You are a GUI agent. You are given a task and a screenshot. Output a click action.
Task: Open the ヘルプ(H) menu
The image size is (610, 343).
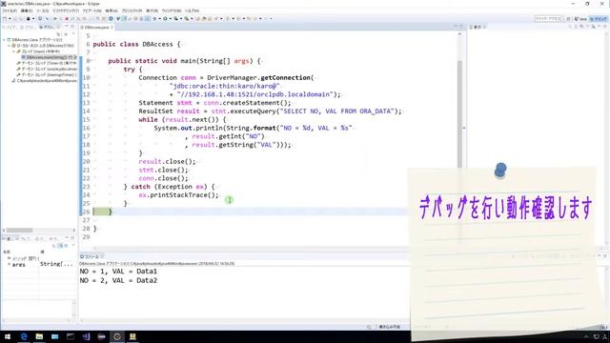tap(192, 10)
